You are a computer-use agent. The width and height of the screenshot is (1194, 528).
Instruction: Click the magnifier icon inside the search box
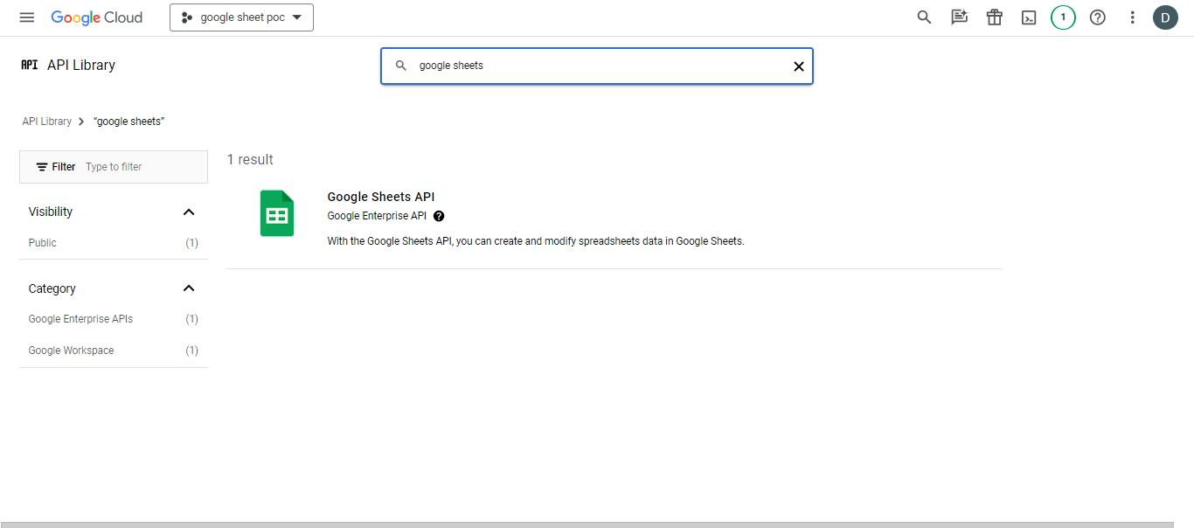coord(401,66)
